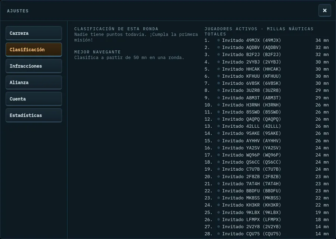Viewport: 336px width, 239px height.
Task: Click the 'Mejor navegante' heading
Action: pyautogui.click(x=97, y=52)
